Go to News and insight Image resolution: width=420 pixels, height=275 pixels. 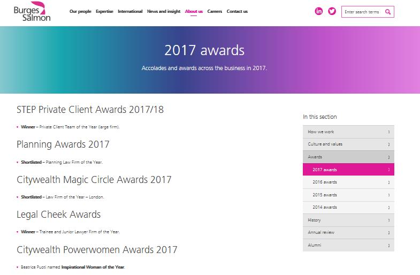[164, 12]
